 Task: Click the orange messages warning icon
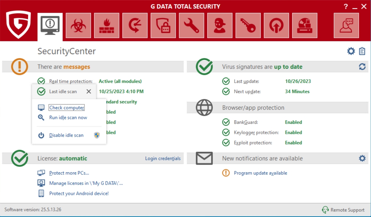click(x=19, y=66)
